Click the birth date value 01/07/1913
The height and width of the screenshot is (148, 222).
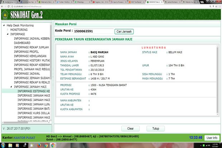[x=97, y=65]
